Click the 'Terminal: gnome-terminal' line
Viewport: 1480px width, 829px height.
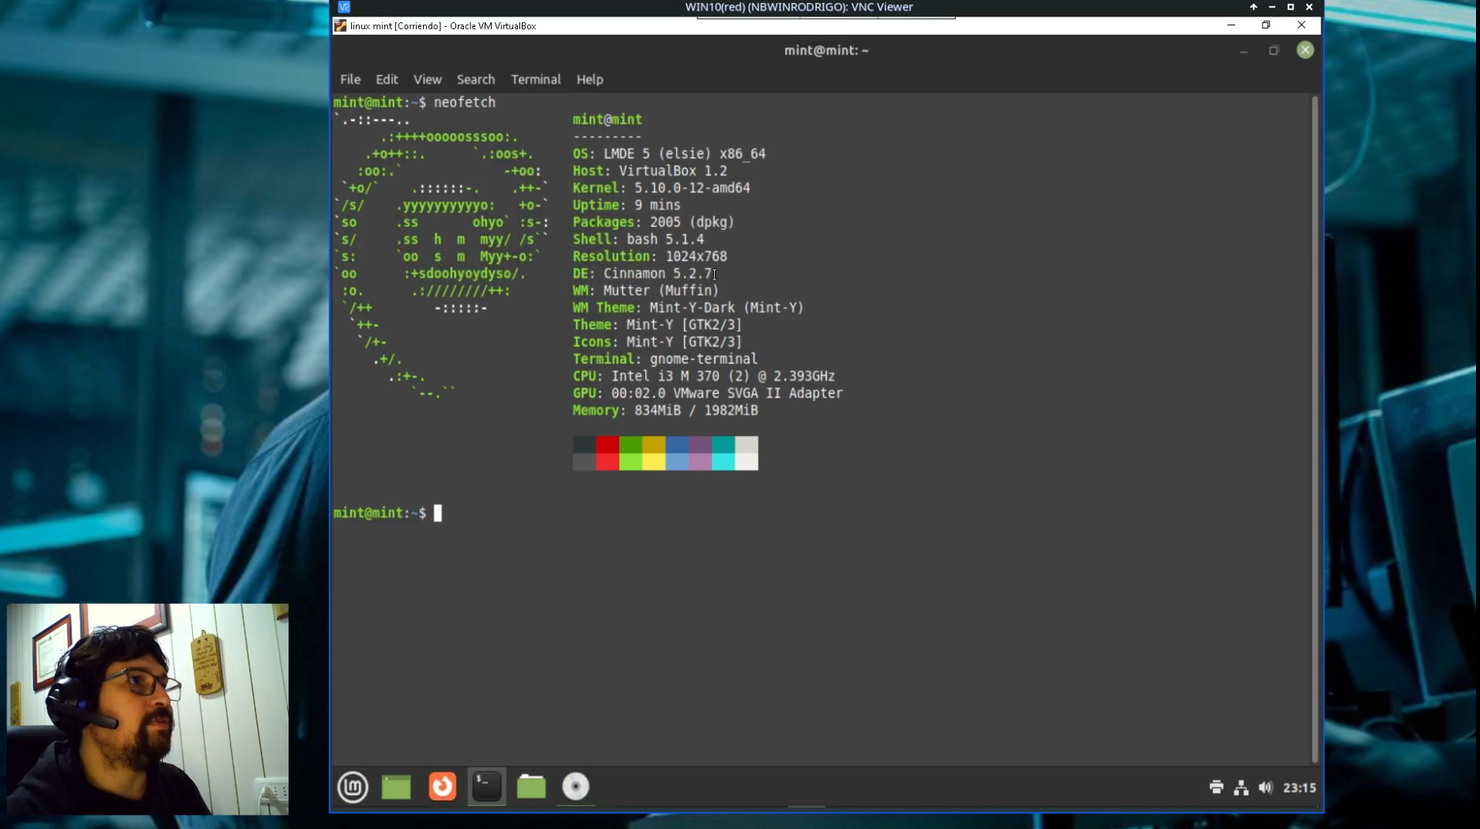point(665,359)
